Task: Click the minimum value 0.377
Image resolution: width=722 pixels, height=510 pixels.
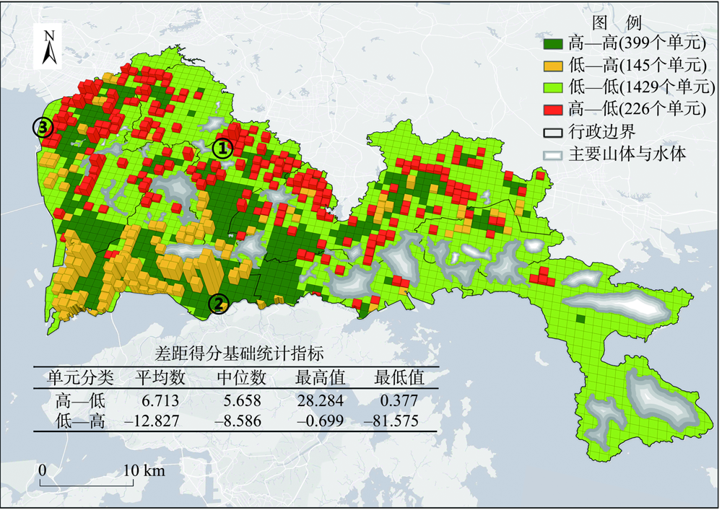Action: [399, 401]
